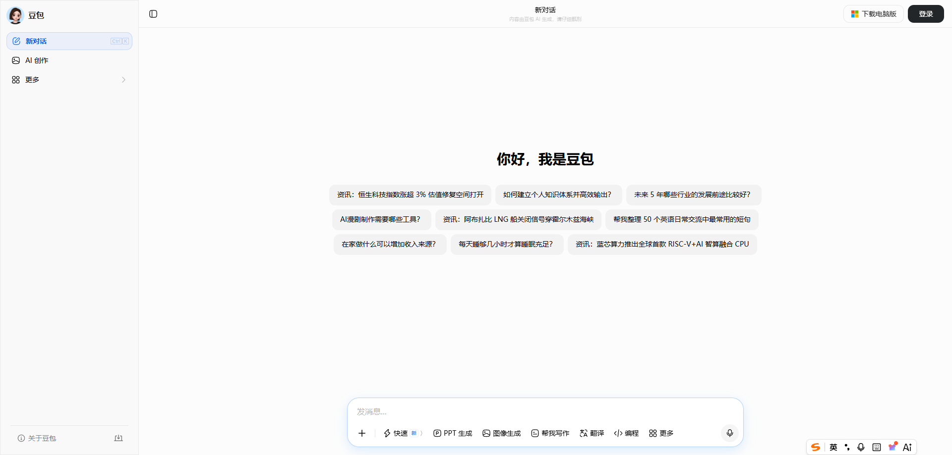Select suggestion 在家做什么可以增加收入来源
The width and height of the screenshot is (952, 455).
coord(390,245)
